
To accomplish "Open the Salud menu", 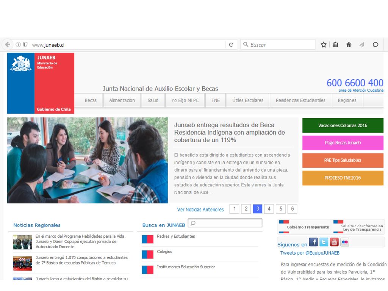I will click(153, 100).
